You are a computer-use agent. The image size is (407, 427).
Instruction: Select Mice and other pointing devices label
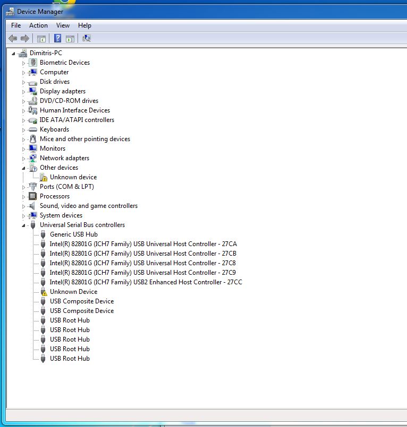(x=85, y=139)
